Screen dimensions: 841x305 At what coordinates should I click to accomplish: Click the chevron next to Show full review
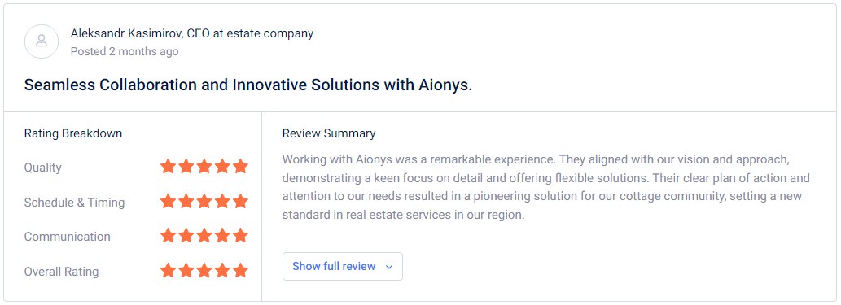point(389,267)
